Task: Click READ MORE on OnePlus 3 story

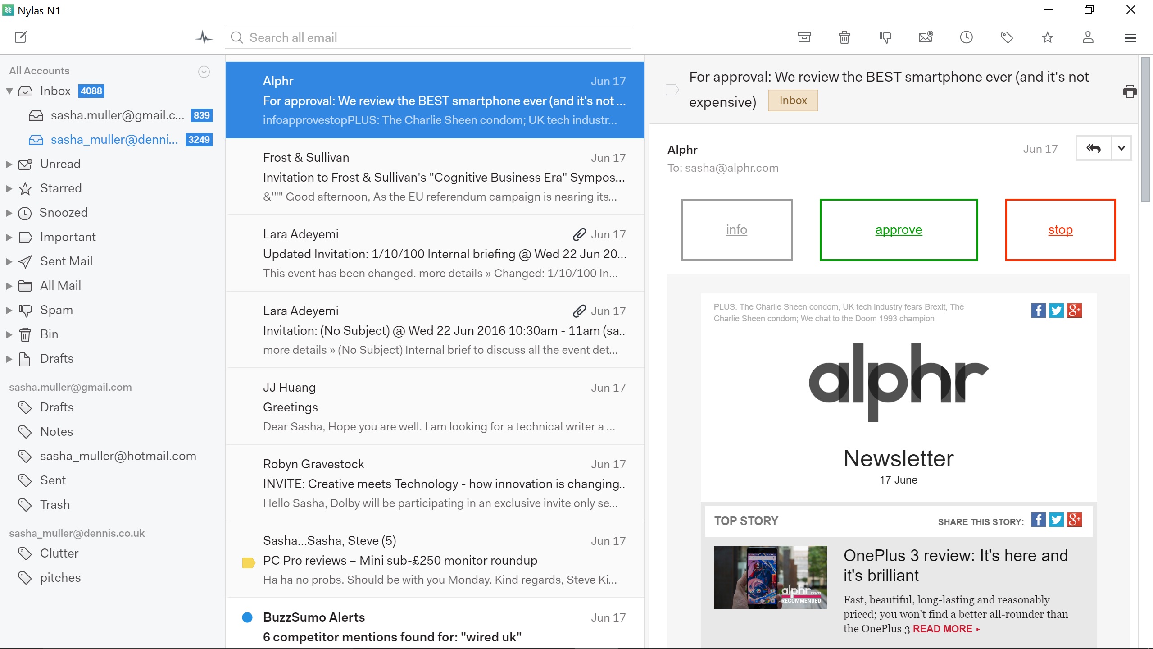Action: [x=946, y=629]
